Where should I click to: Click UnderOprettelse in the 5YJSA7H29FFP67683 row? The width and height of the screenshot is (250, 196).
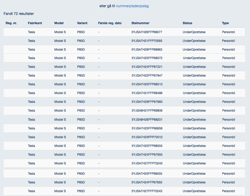point(194,102)
